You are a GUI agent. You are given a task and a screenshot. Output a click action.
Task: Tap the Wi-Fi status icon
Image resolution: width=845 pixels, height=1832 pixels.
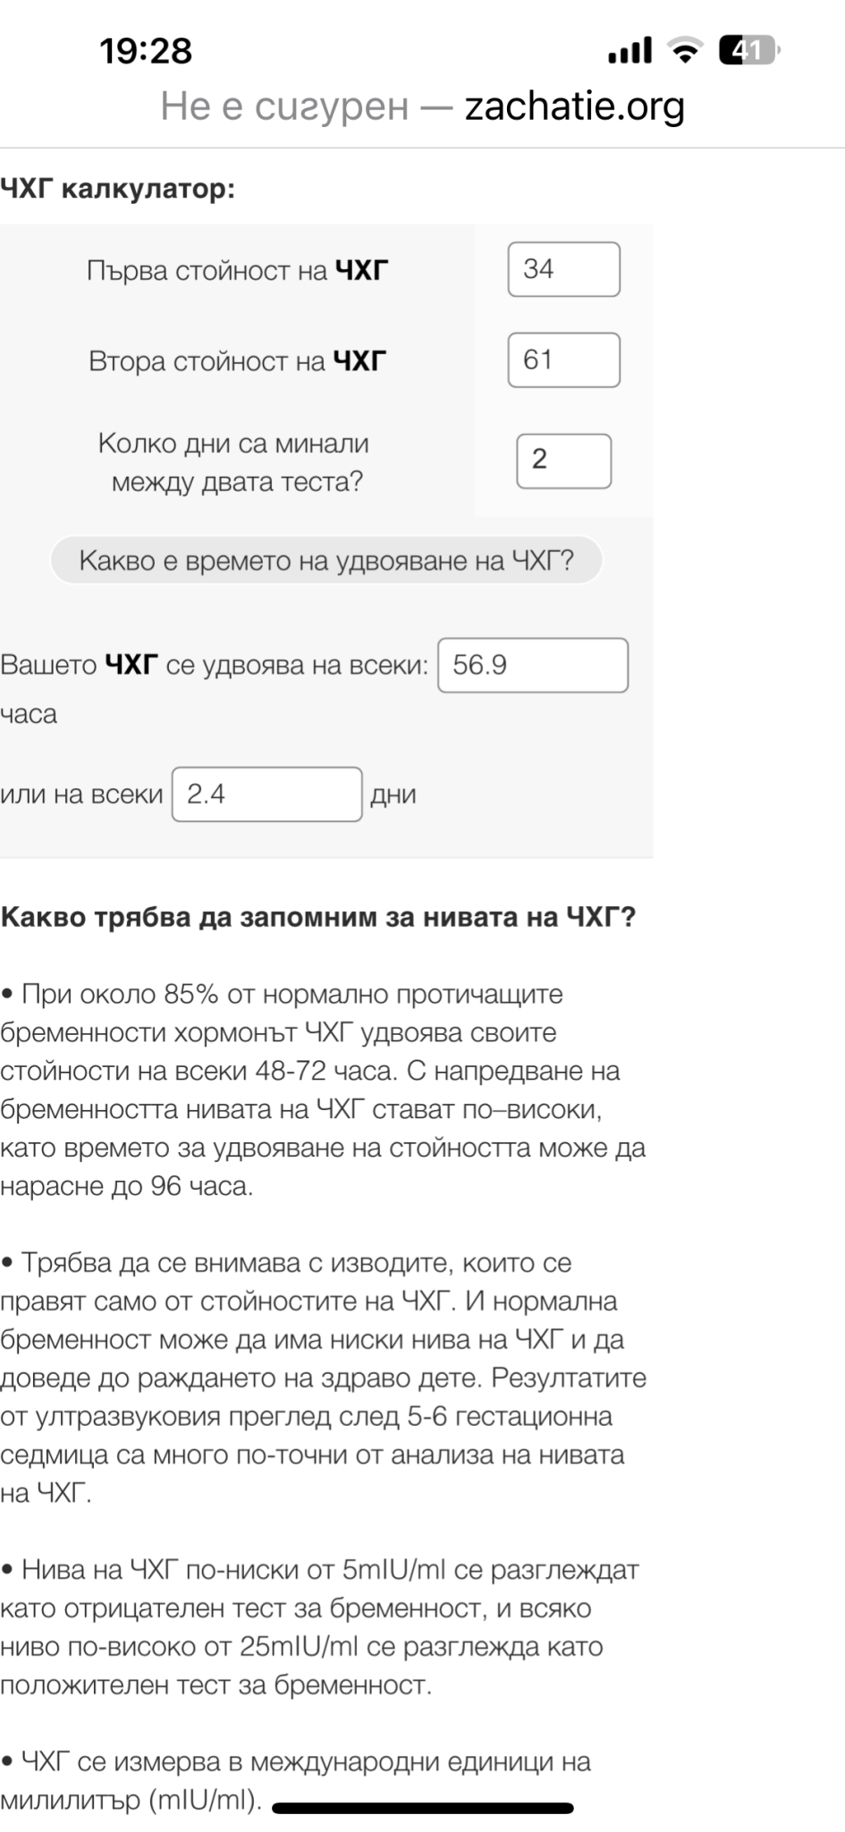(685, 51)
